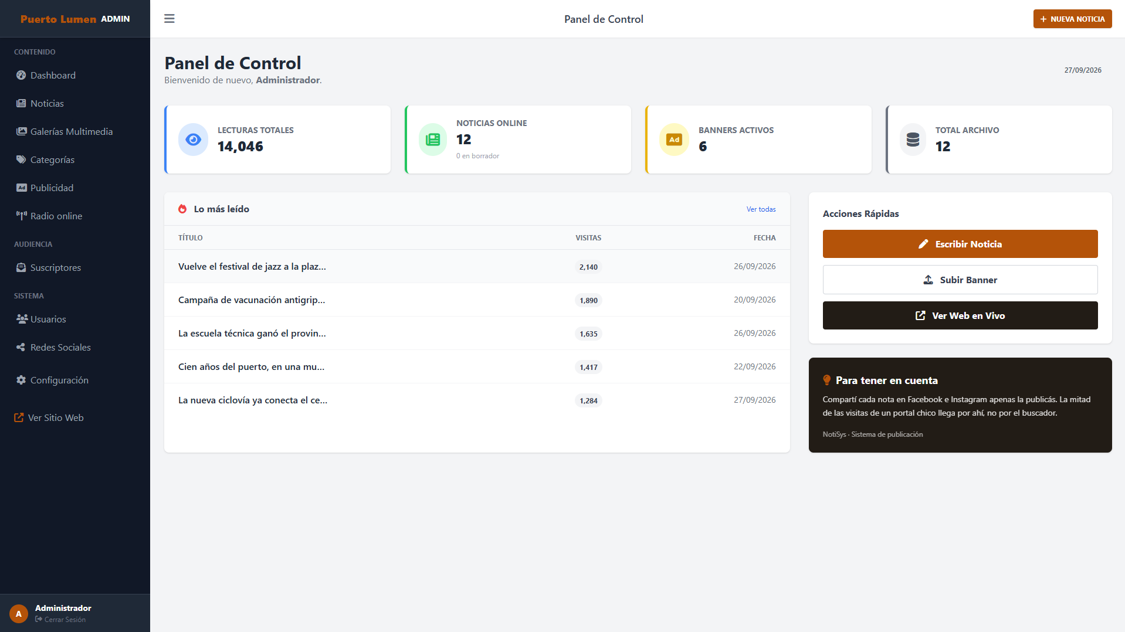Open the Dashboard menu item
The image size is (1125, 632).
point(75,75)
